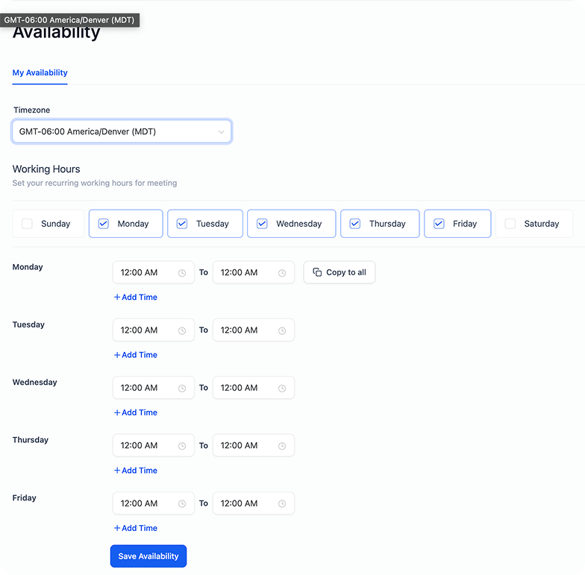585x575 pixels.
Task: Click the clock icon in Wednesday's end time
Action: point(282,388)
